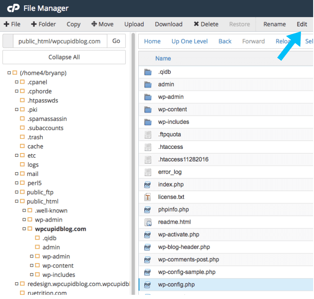Click the vertical divider between the tree and the file list
Screen dimensions: 314x299
[x=133, y=164]
